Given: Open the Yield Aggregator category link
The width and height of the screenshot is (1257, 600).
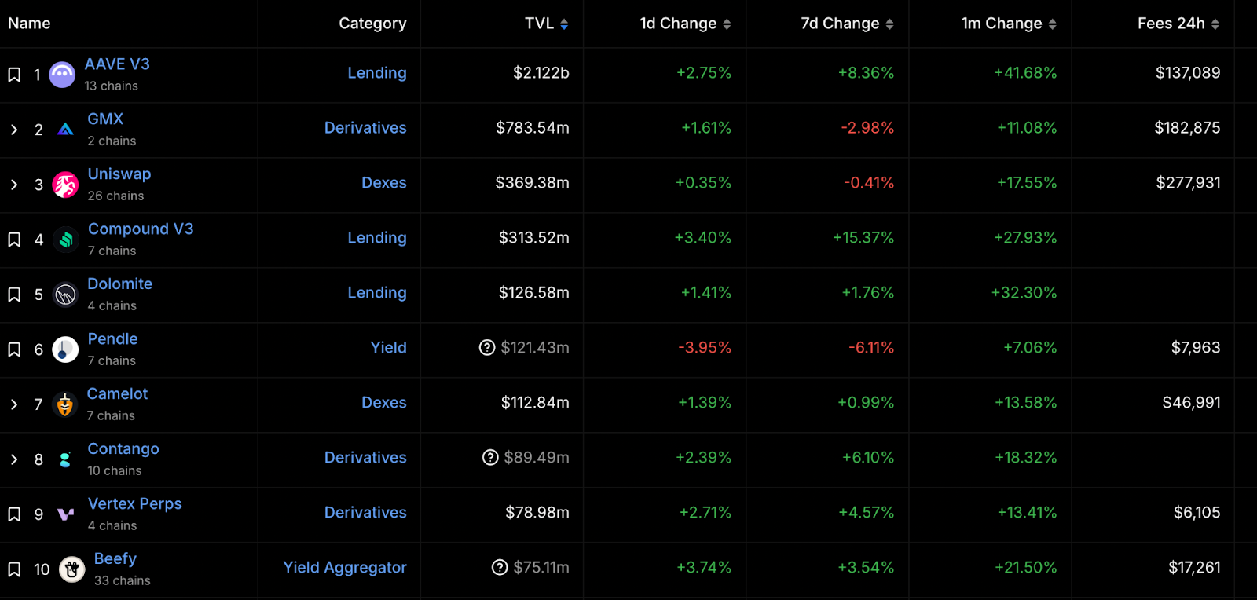Looking at the screenshot, I should (x=345, y=567).
